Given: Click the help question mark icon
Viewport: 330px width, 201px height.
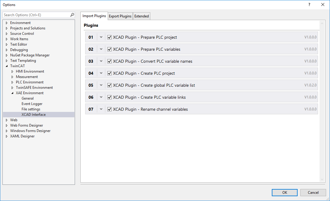Looking at the screenshot, I should (x=309, y=4).
